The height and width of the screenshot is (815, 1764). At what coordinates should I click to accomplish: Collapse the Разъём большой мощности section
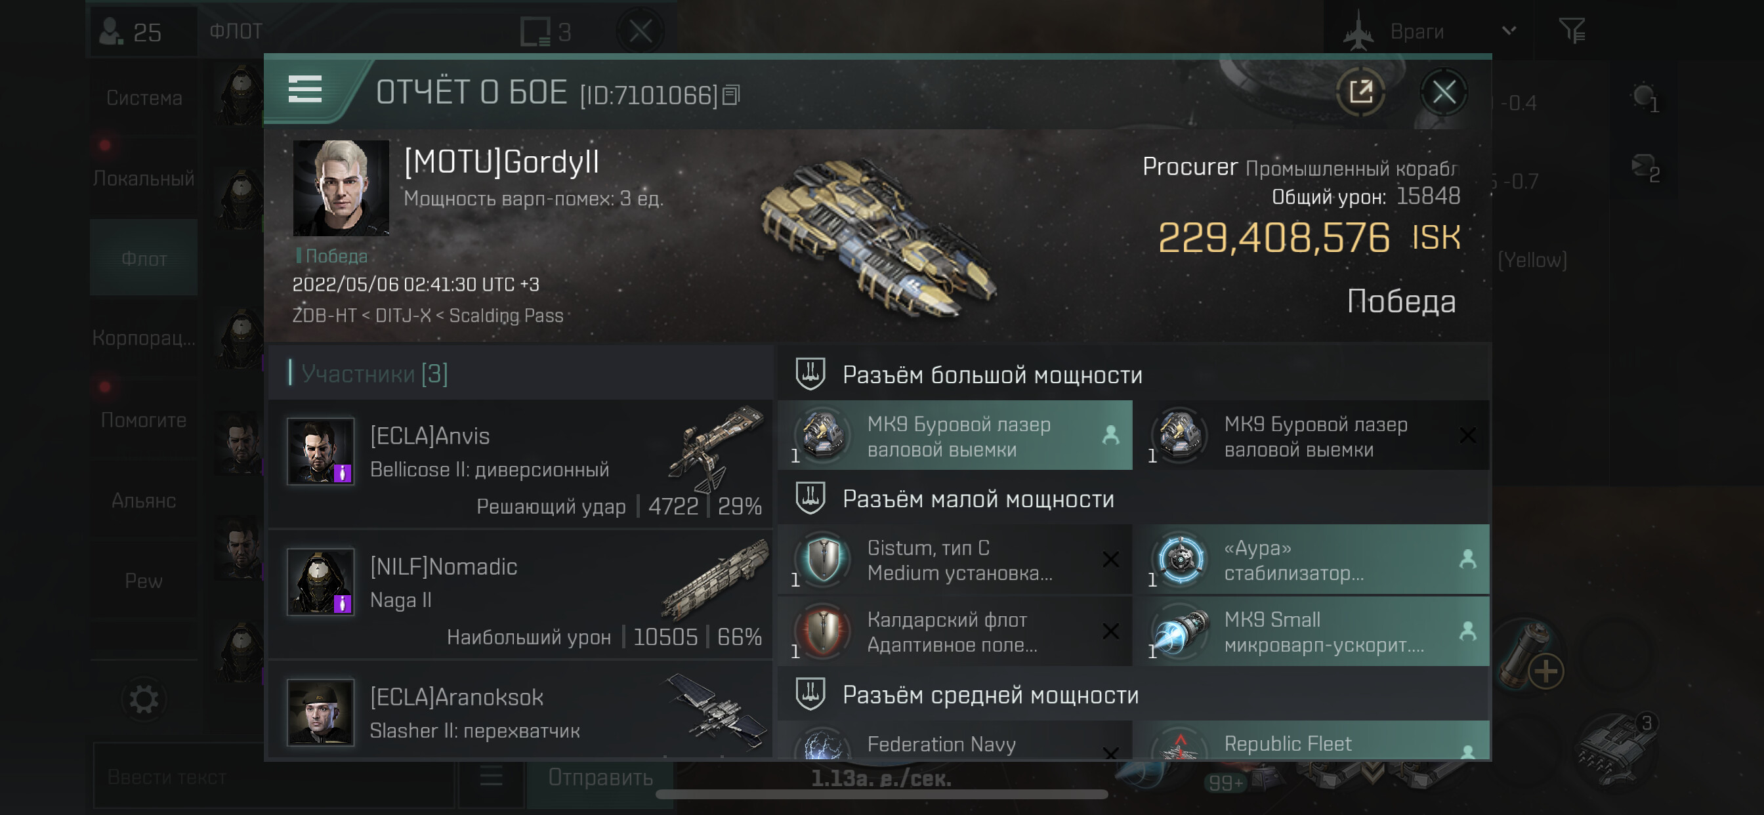coord(992,375)
